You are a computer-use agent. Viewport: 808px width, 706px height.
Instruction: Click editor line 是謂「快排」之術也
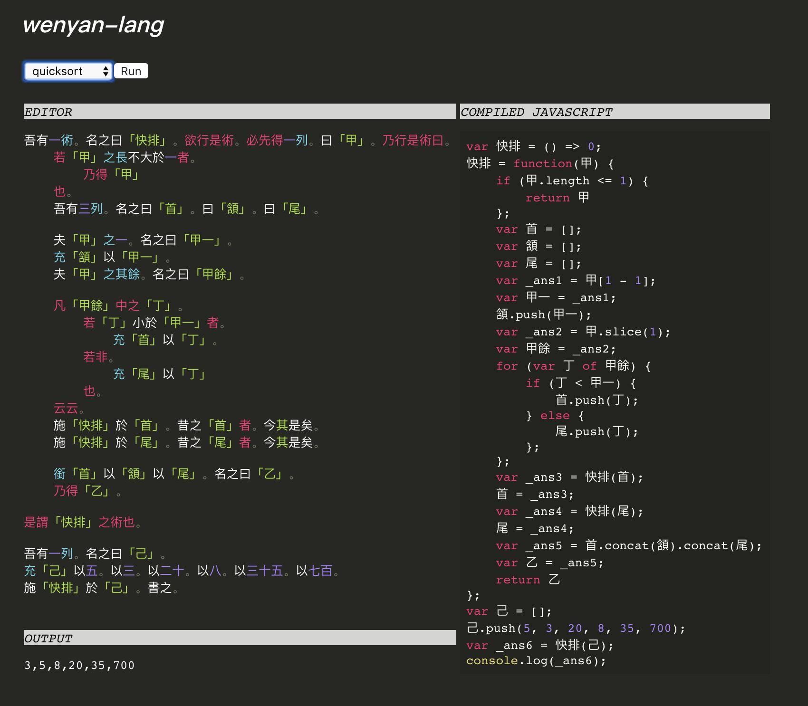83,522
